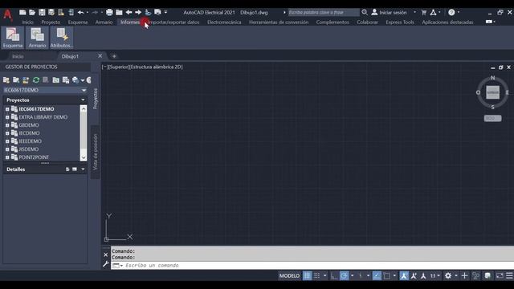Click the refresh icon in project manager
514x289 pixels.
pos(35,80)
